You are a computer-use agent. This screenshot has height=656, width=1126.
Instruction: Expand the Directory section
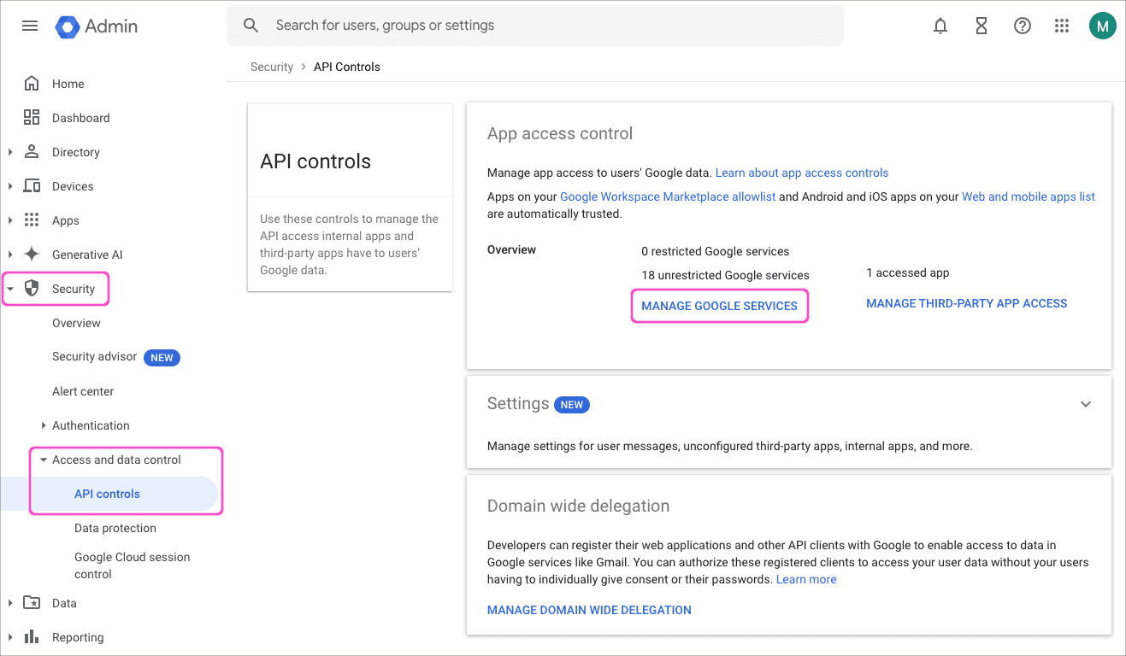click(12, 151)
